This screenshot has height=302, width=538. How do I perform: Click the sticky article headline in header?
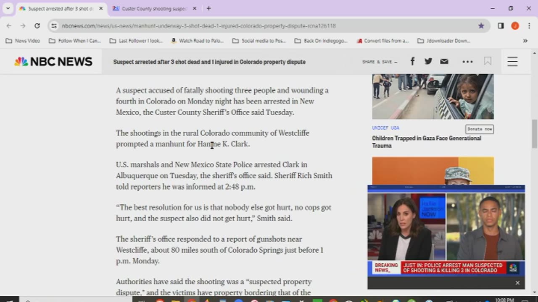click(209, 62)
